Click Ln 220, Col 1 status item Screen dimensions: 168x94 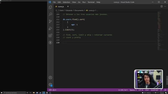[x=123, y=90]
